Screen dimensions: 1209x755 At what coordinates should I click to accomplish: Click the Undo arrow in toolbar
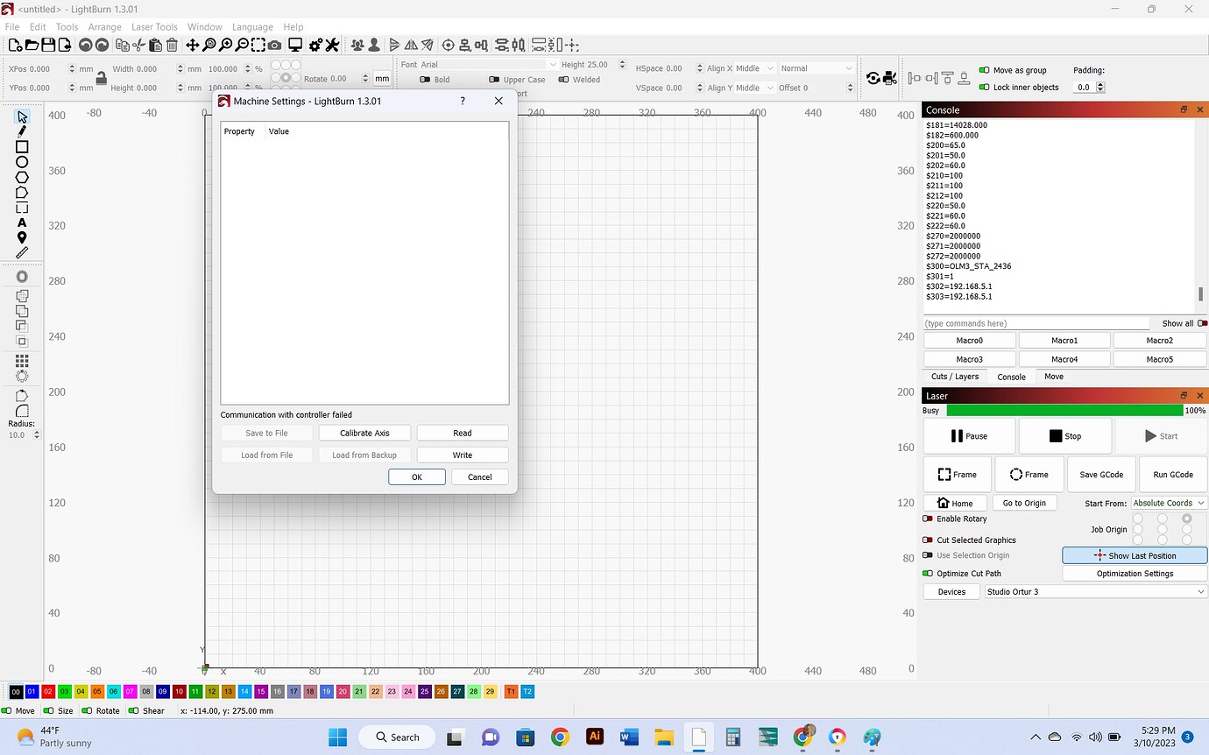coord(86,46)
